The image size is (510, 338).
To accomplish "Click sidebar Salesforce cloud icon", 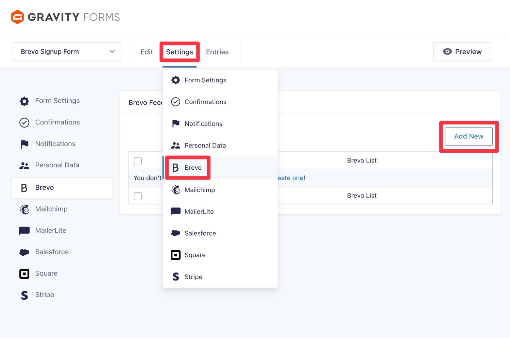I will [24, 252].
